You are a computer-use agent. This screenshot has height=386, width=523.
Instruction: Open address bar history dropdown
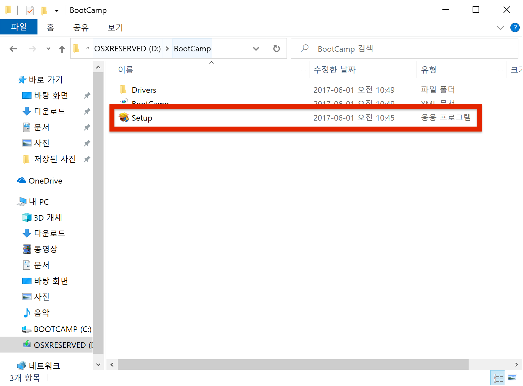coord(256,49)
